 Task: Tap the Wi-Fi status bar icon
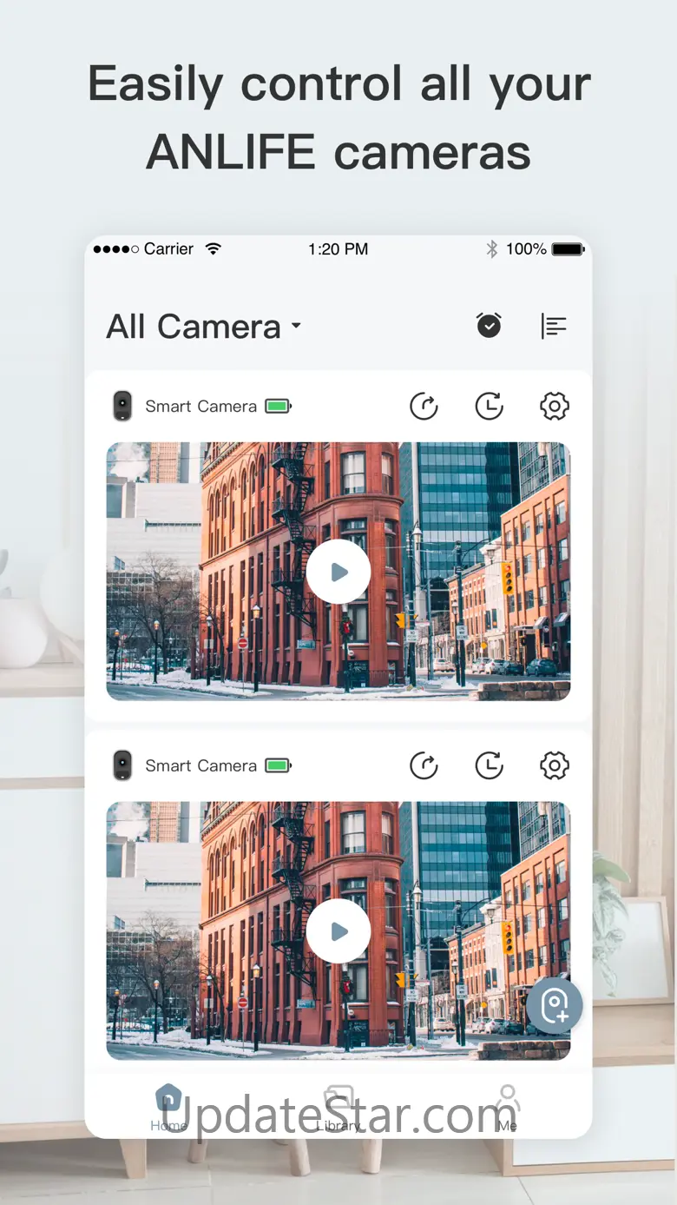(x=214, y=248)
